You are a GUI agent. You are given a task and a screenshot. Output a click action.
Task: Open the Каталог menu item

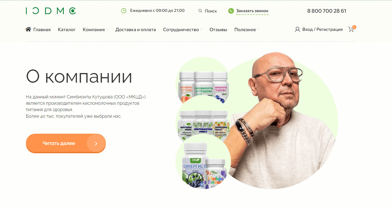point(67,29)
